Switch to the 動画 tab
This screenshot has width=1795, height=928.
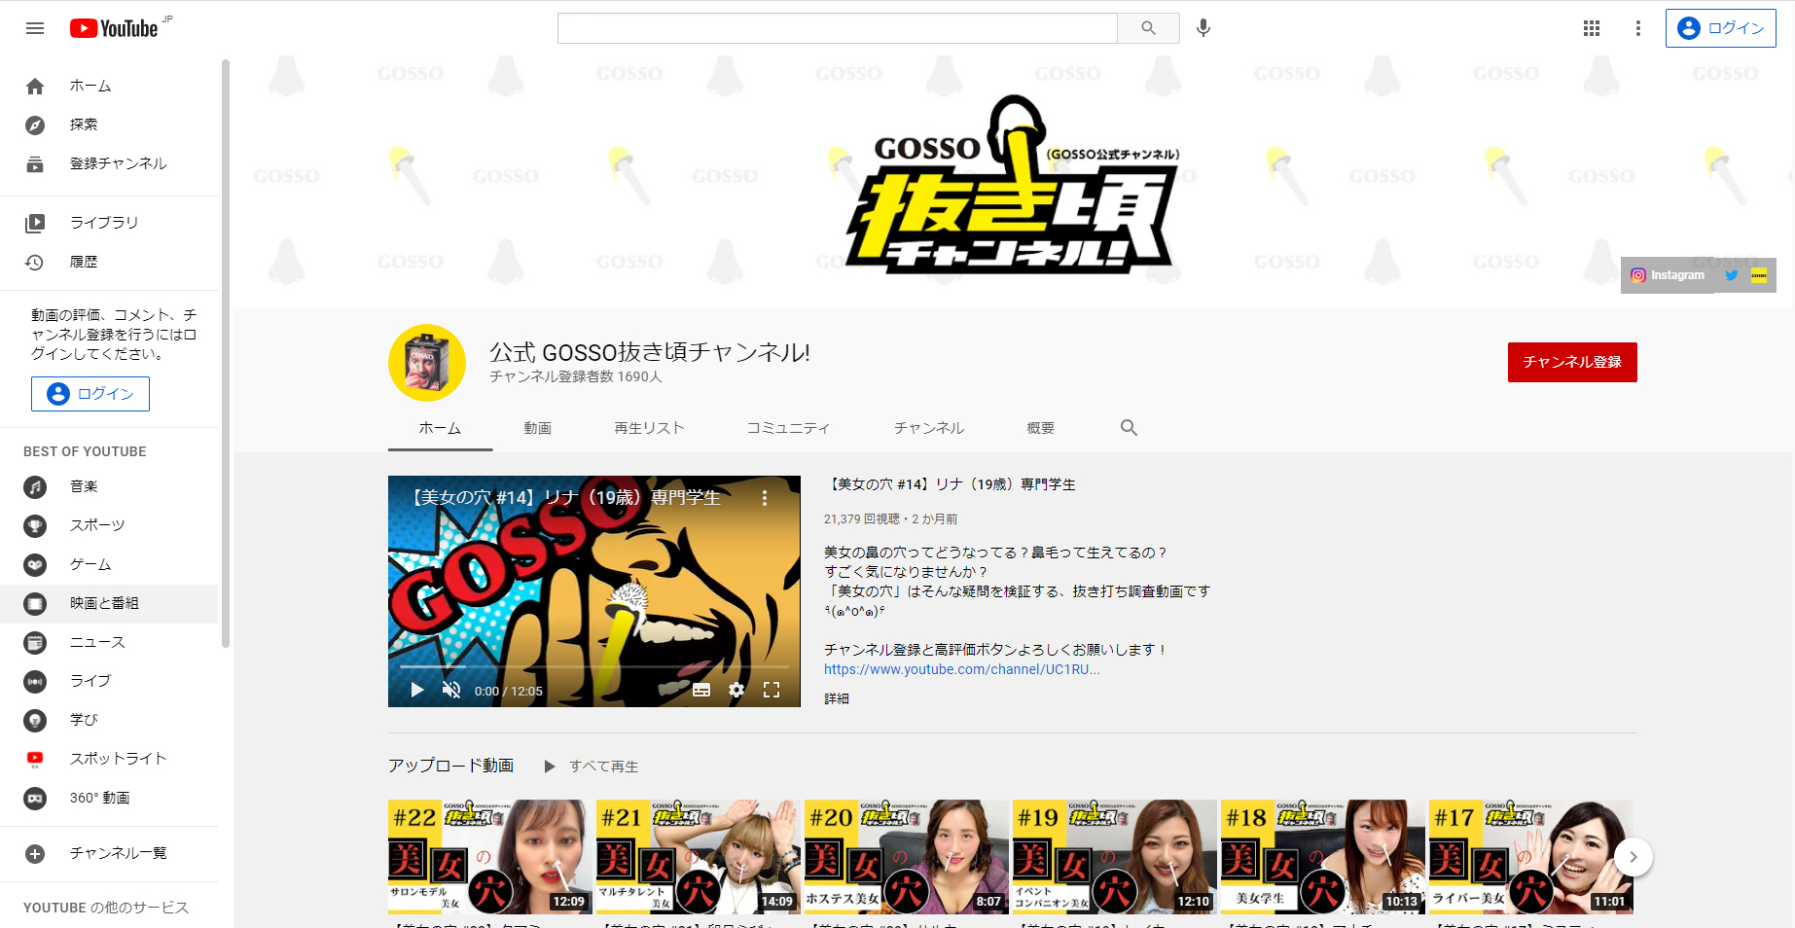point(538,427)
